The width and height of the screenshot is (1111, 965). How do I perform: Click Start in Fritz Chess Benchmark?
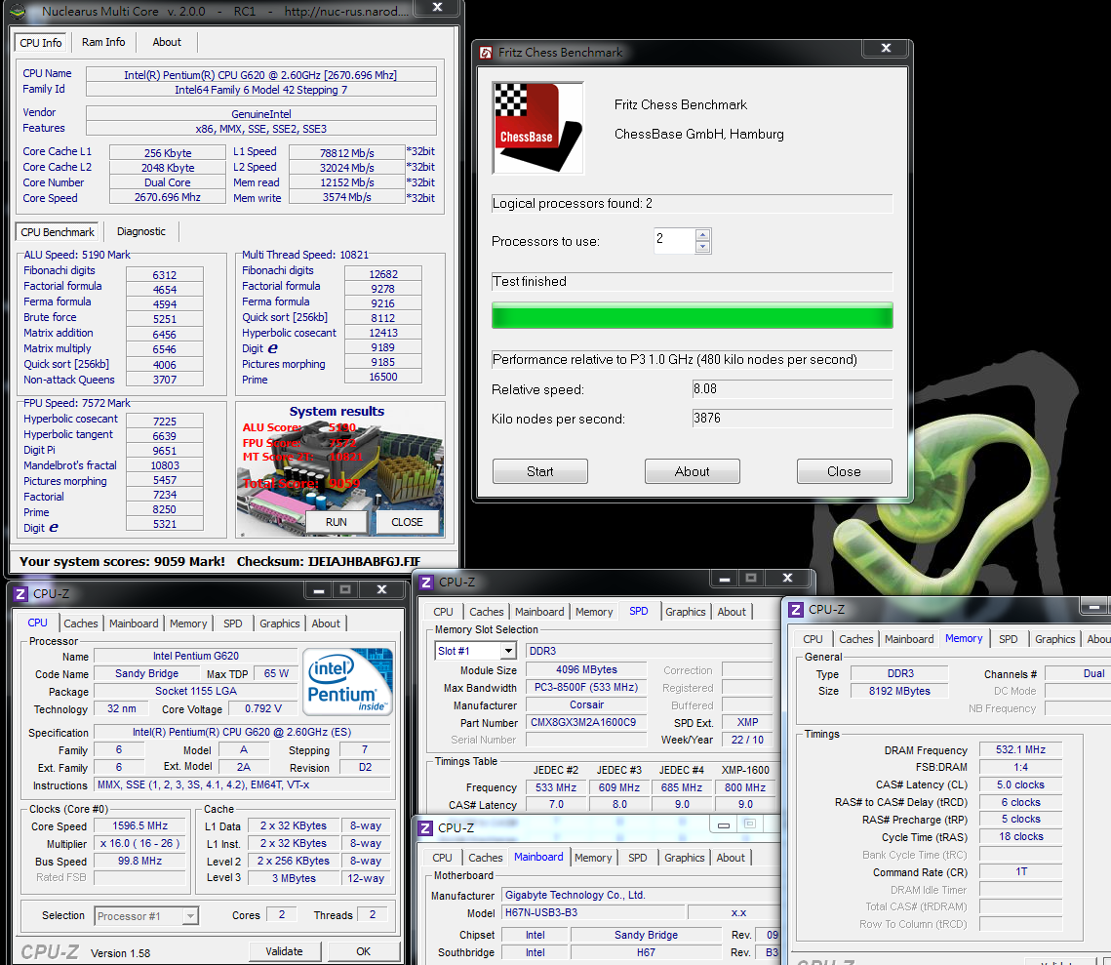(540, 472)
